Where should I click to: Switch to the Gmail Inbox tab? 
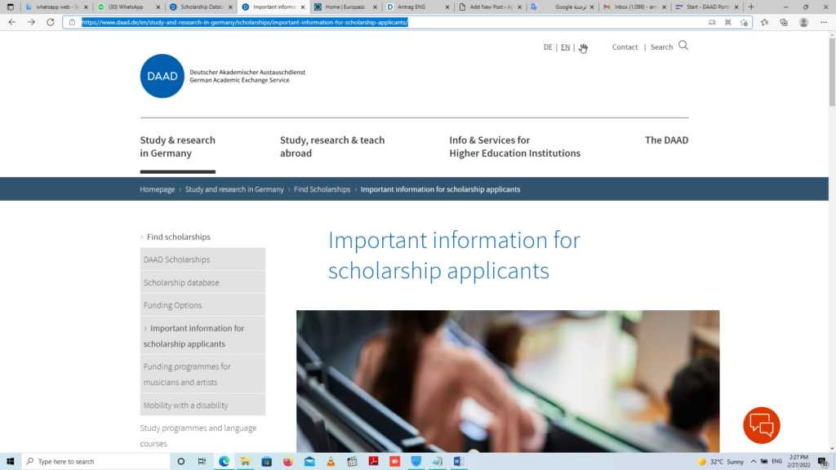pyautogui.click(x=635, y=7)
